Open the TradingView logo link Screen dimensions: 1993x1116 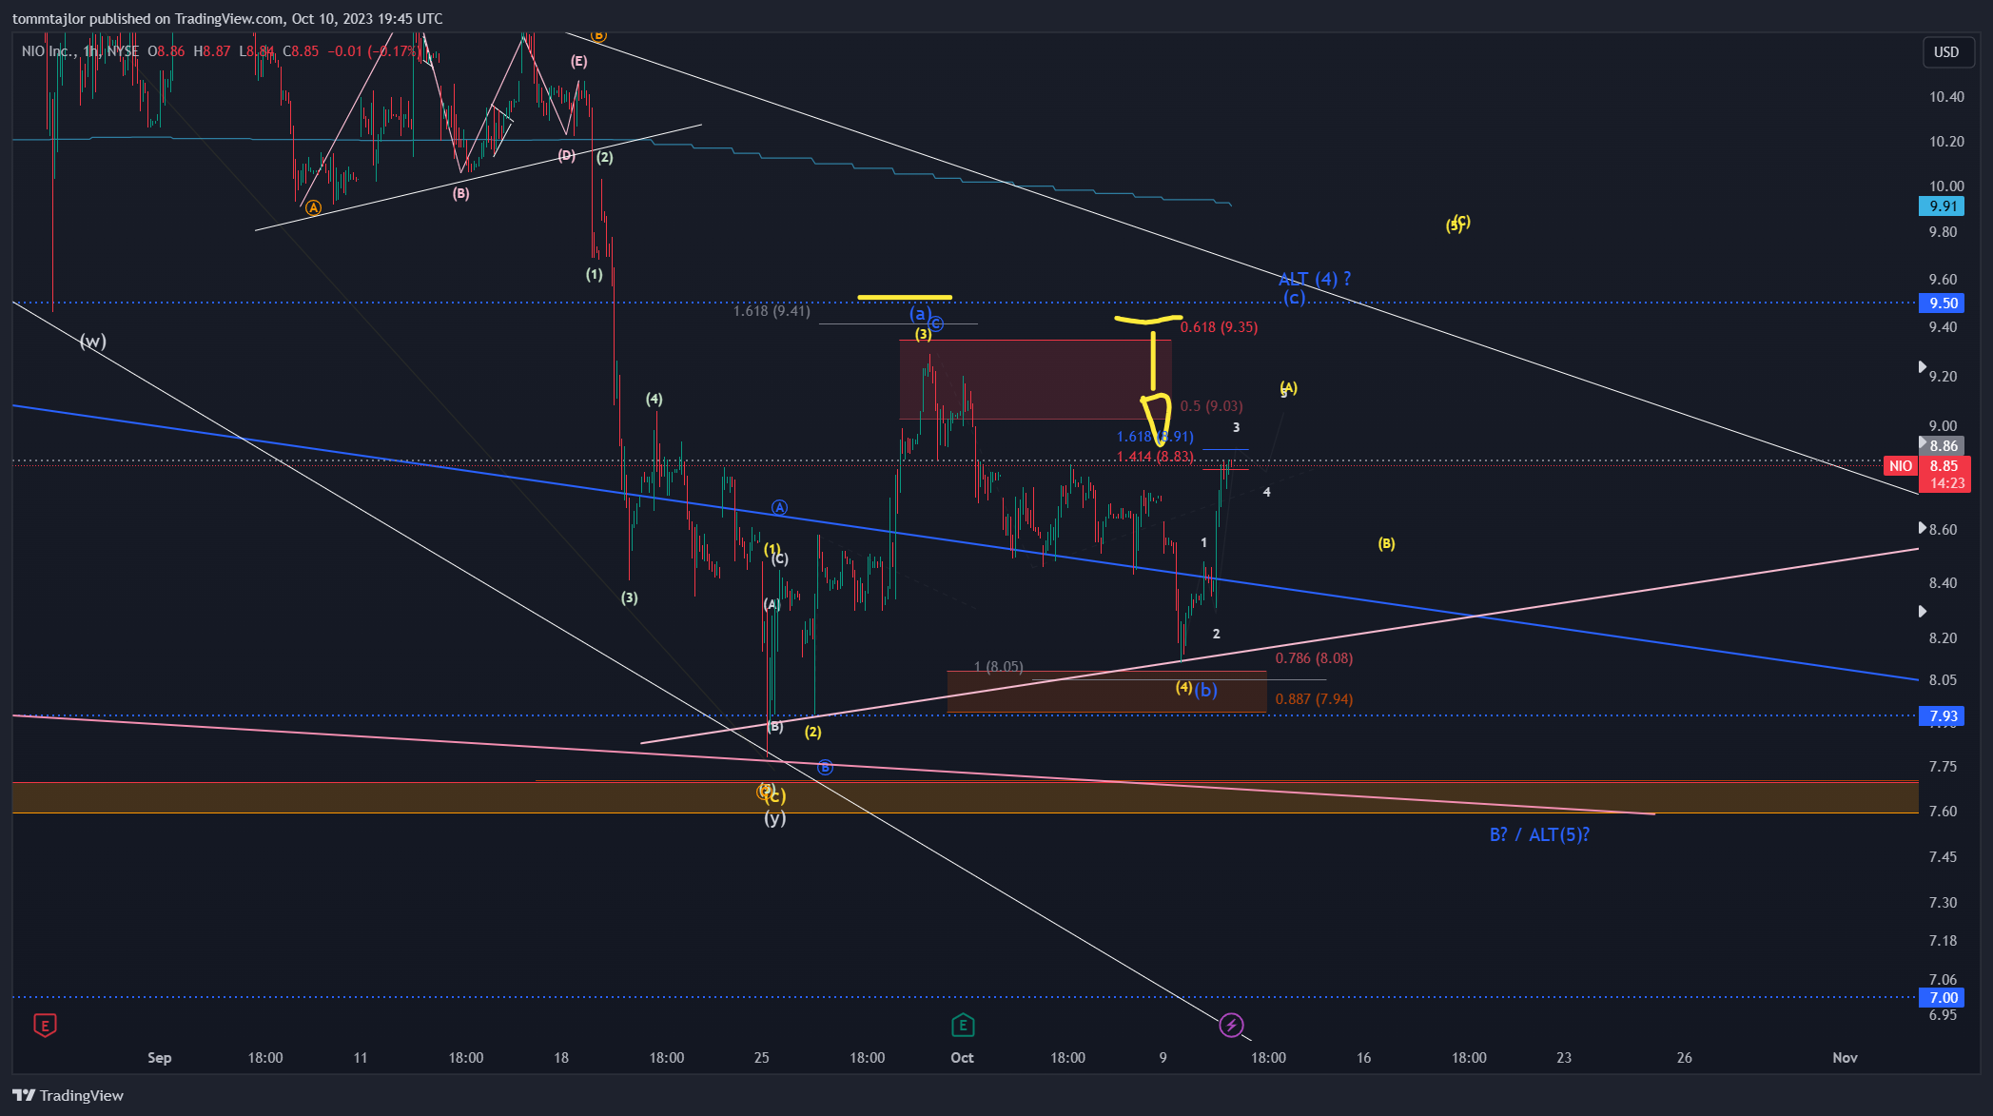pyautogui.click(x=68, y=1095)
